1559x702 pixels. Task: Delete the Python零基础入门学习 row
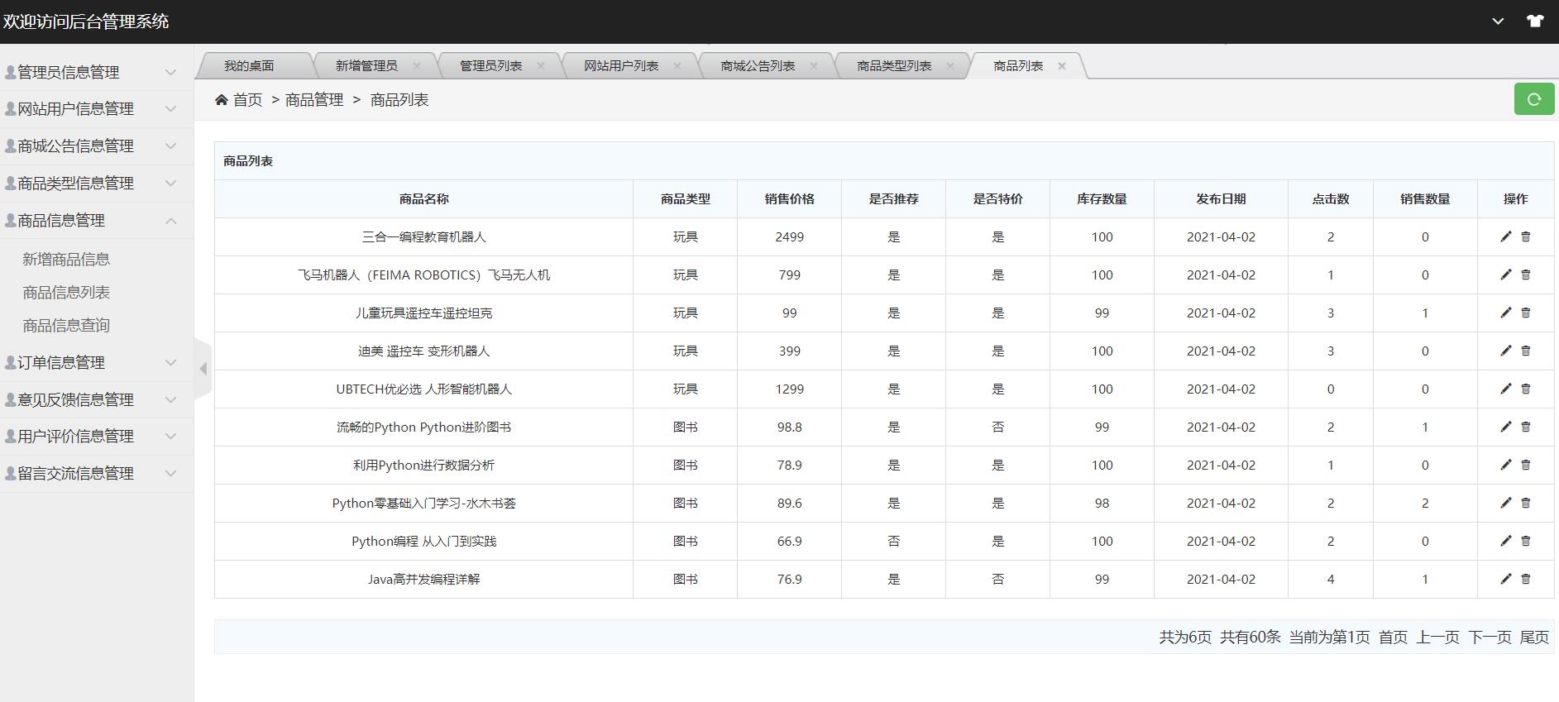coord(1526,503)
